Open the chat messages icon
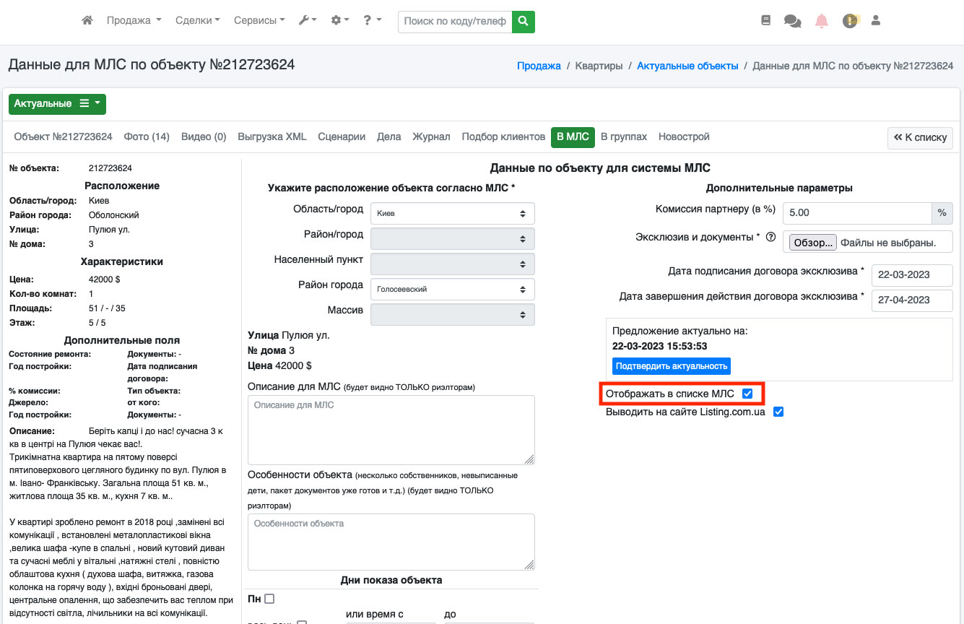This screenshot has width=964, height=624. (792, 22)
